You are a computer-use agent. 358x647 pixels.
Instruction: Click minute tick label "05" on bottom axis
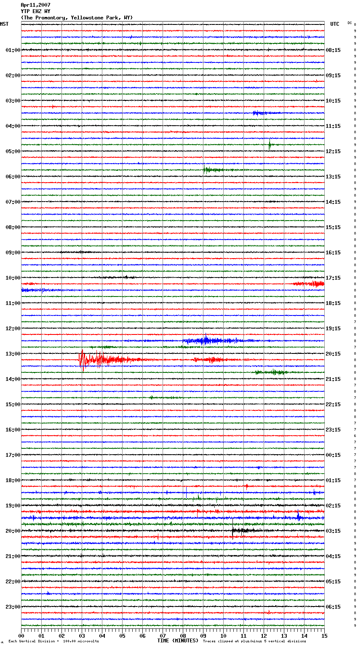point(123,636)
